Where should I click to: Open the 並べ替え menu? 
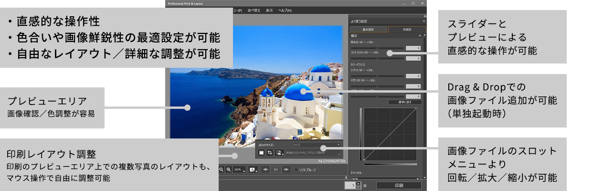[x=254, y=10]
